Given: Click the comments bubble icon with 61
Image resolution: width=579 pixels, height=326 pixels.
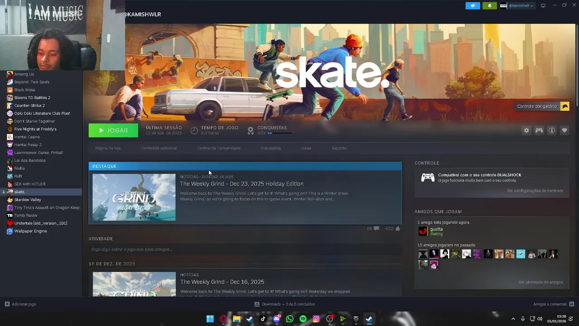Looking at the screenshot, I should point(376,229).
